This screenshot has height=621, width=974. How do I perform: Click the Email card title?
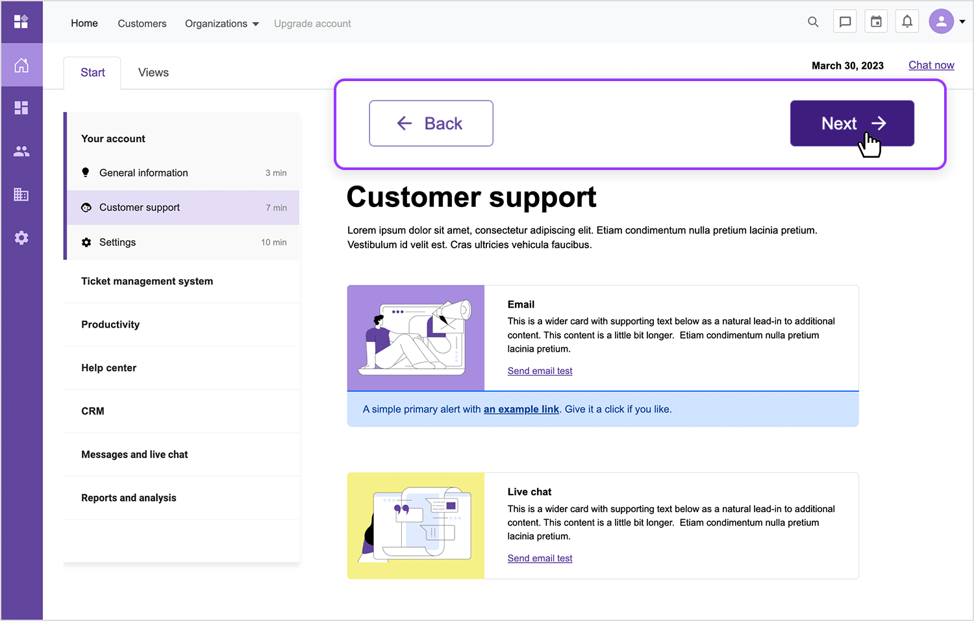click(x=521, y=304)
